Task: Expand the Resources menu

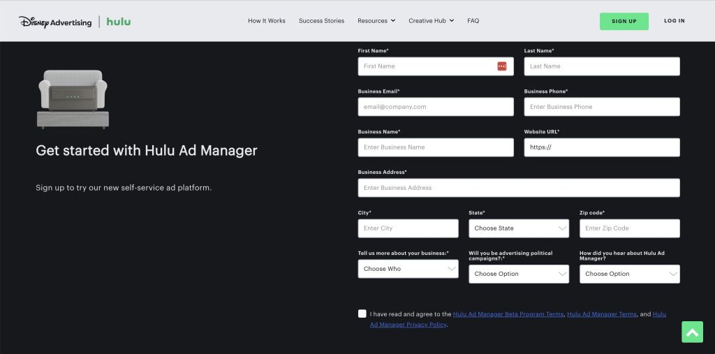Action: (376, 20)
